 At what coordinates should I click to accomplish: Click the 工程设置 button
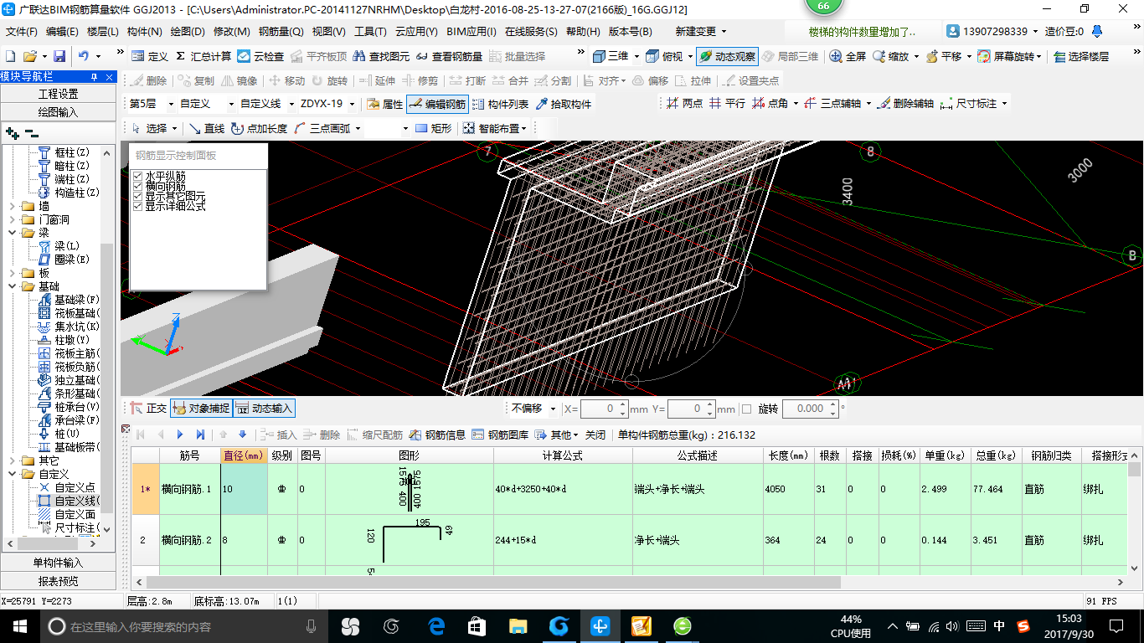59,94
